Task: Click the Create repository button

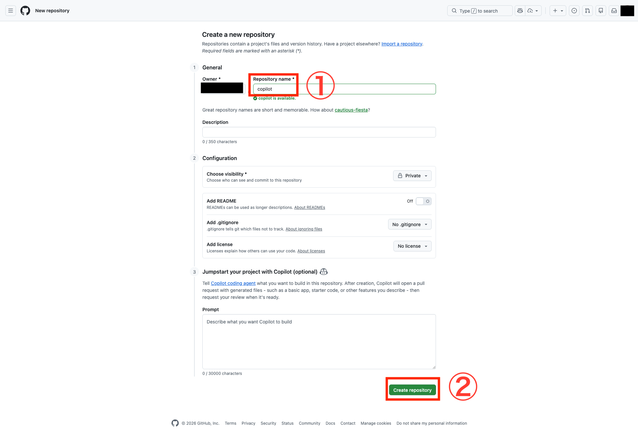Action: point(412,390)
